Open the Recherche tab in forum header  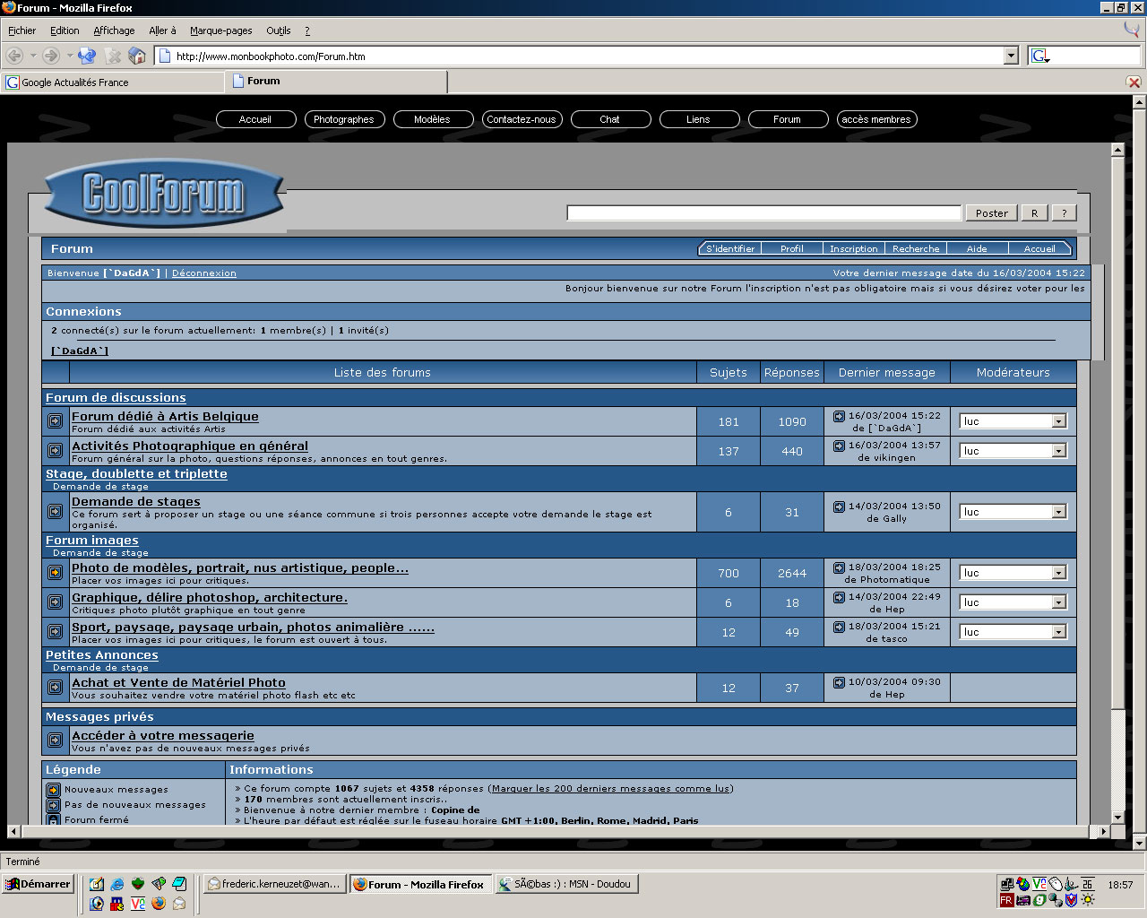click(x=916, y=248)
